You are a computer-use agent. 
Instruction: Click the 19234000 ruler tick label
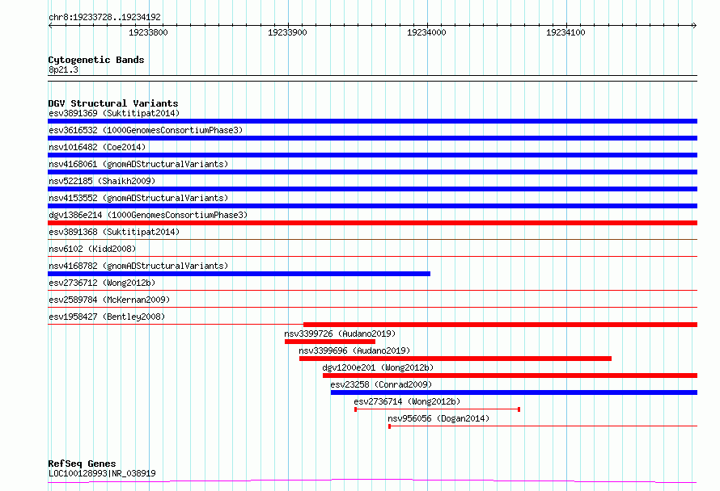coord(426,32)
